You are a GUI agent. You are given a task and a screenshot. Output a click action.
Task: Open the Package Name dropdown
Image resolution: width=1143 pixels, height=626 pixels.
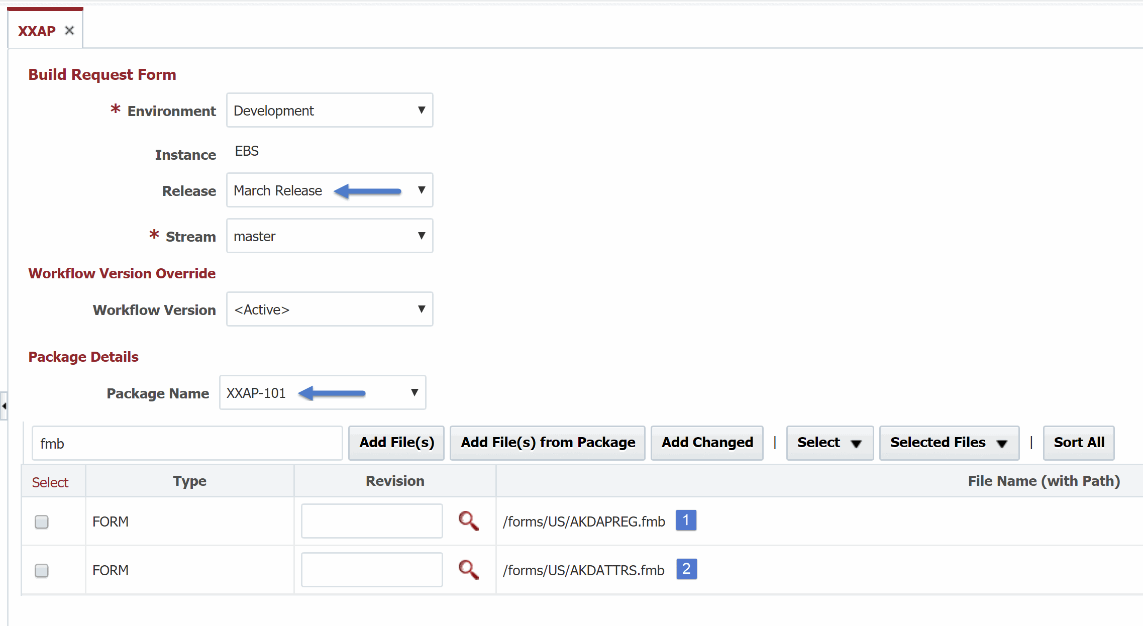click(x=323, y=392)
